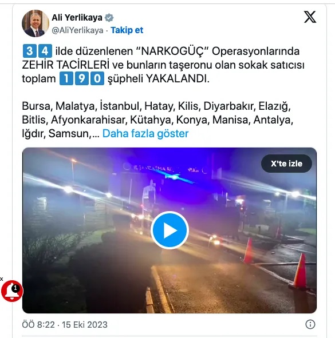Play the embedded tweet video
The width and height of the screenshot is (335, 338).
(x=170, y=230)
